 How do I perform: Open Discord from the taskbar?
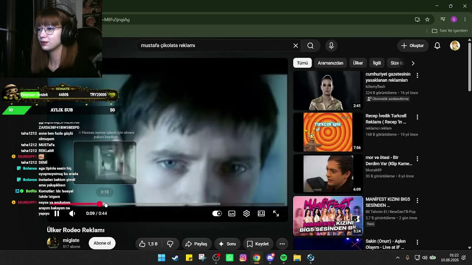click(x=270, y=258)
